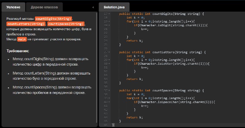Fold the countLetters method at line 27
Viewport: 245px width, 128px height.
tap(109, 52)
